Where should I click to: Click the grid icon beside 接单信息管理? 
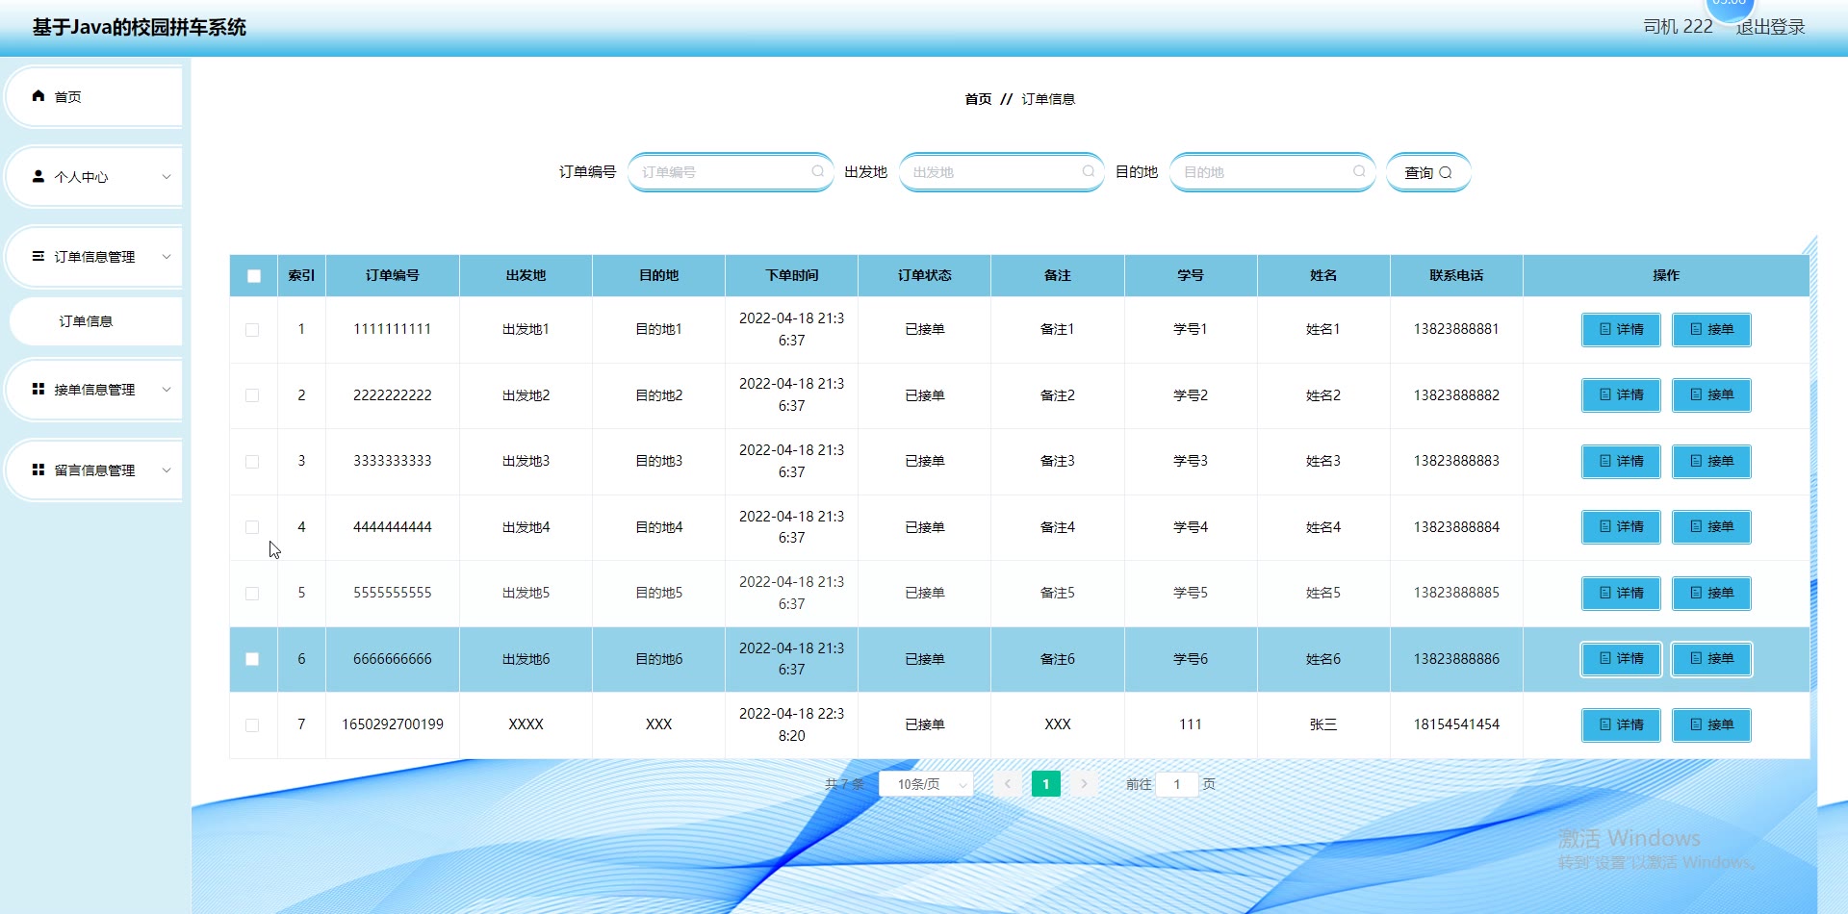pos(38,390)
